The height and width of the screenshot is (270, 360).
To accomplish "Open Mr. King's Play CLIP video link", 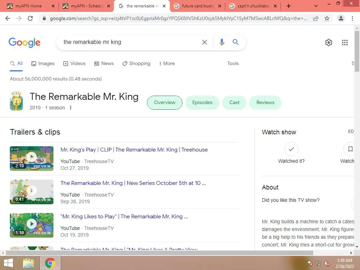I will 134,150.
